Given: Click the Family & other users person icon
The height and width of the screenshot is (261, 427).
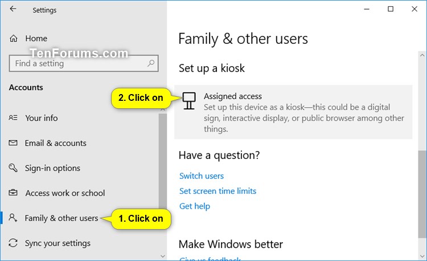Looking at the screenshot, I should pyautogui.click(x=13, y=218).
